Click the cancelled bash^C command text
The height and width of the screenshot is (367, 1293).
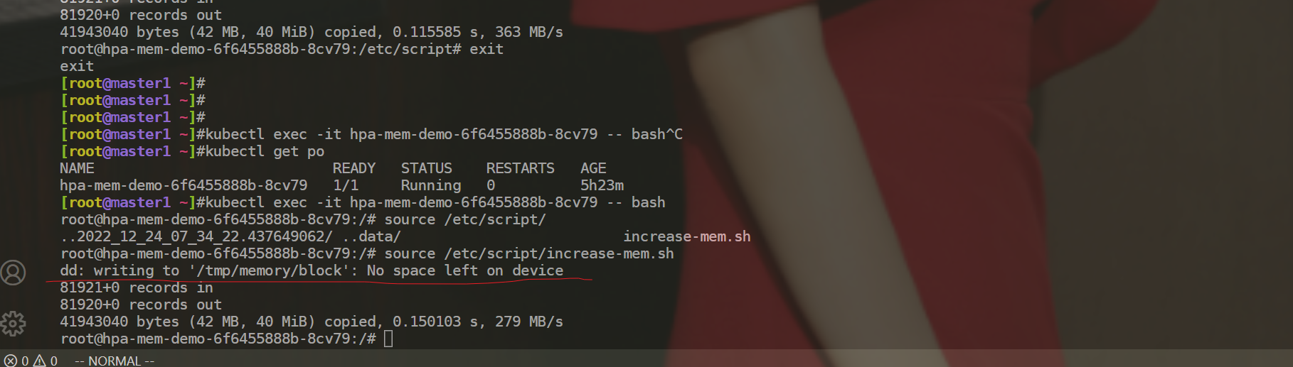657,134
